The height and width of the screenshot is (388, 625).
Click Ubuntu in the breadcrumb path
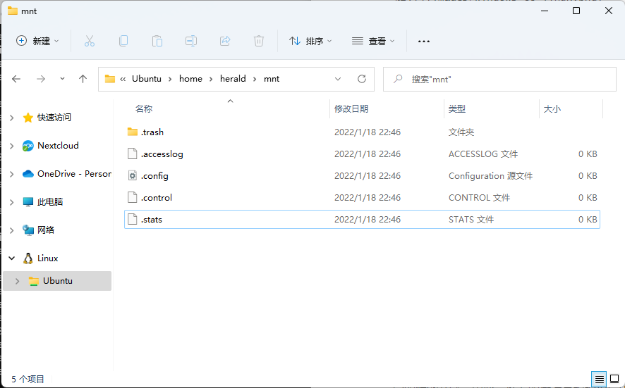click(147, 79)
